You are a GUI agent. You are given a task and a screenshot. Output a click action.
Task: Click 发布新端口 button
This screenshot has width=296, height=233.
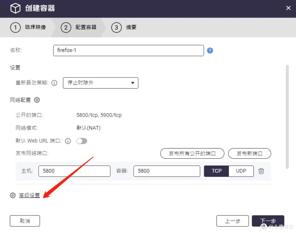pyautogui.click(x=250, y=154)
